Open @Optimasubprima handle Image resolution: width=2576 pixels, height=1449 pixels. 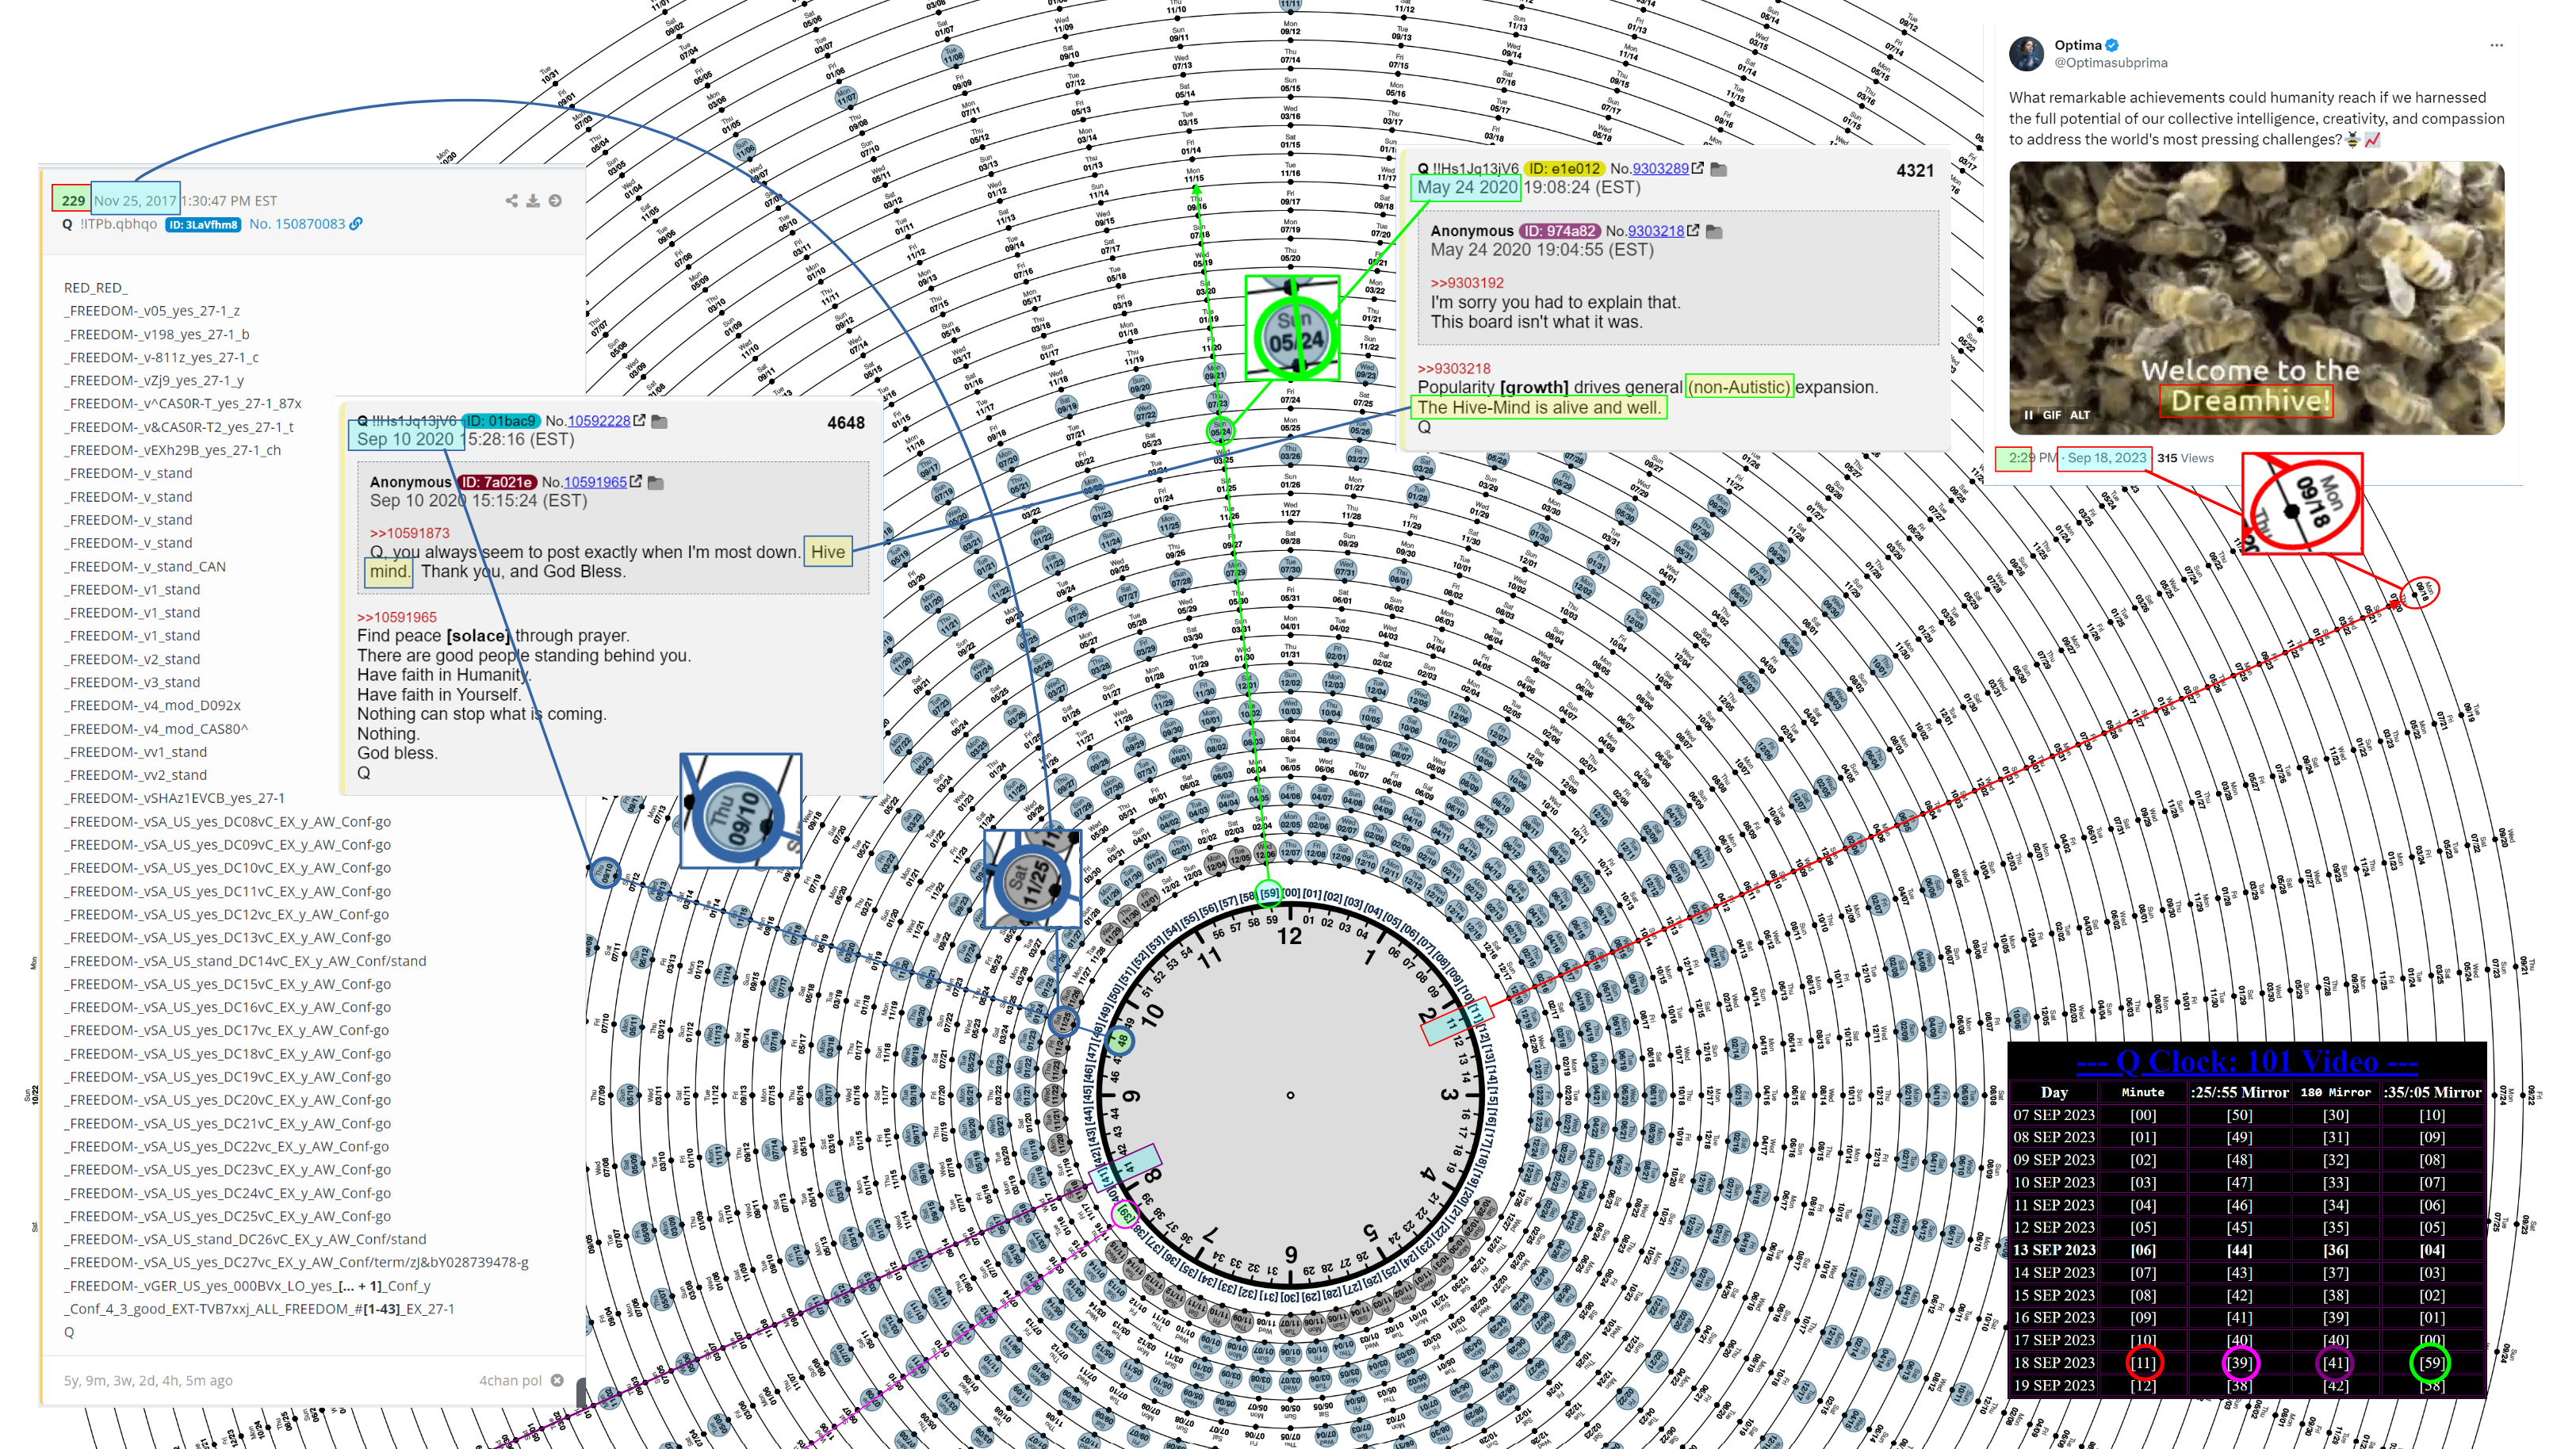(x=2111, y=63)
